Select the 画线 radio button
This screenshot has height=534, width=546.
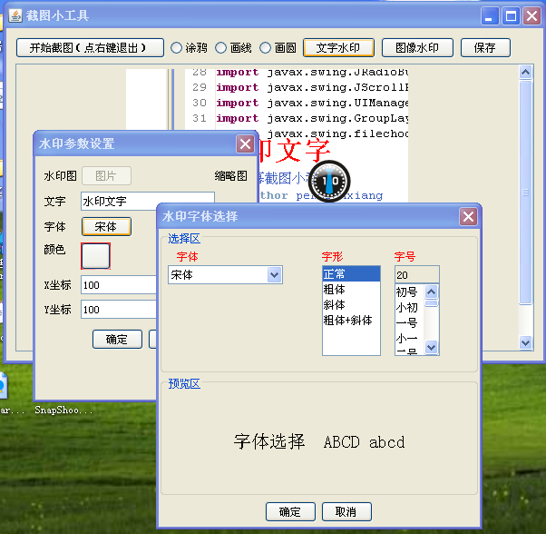click(220, 48)
